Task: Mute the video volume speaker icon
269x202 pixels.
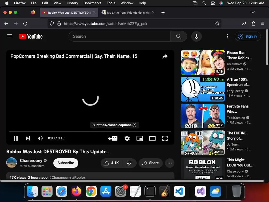Action: [x=40, y=138]
